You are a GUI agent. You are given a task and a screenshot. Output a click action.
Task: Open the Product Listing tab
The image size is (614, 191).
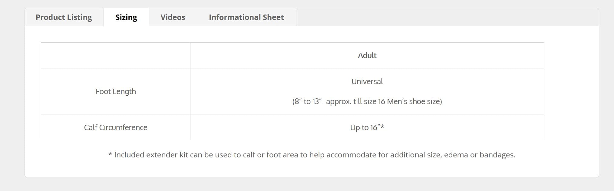(x=64, y=17)
